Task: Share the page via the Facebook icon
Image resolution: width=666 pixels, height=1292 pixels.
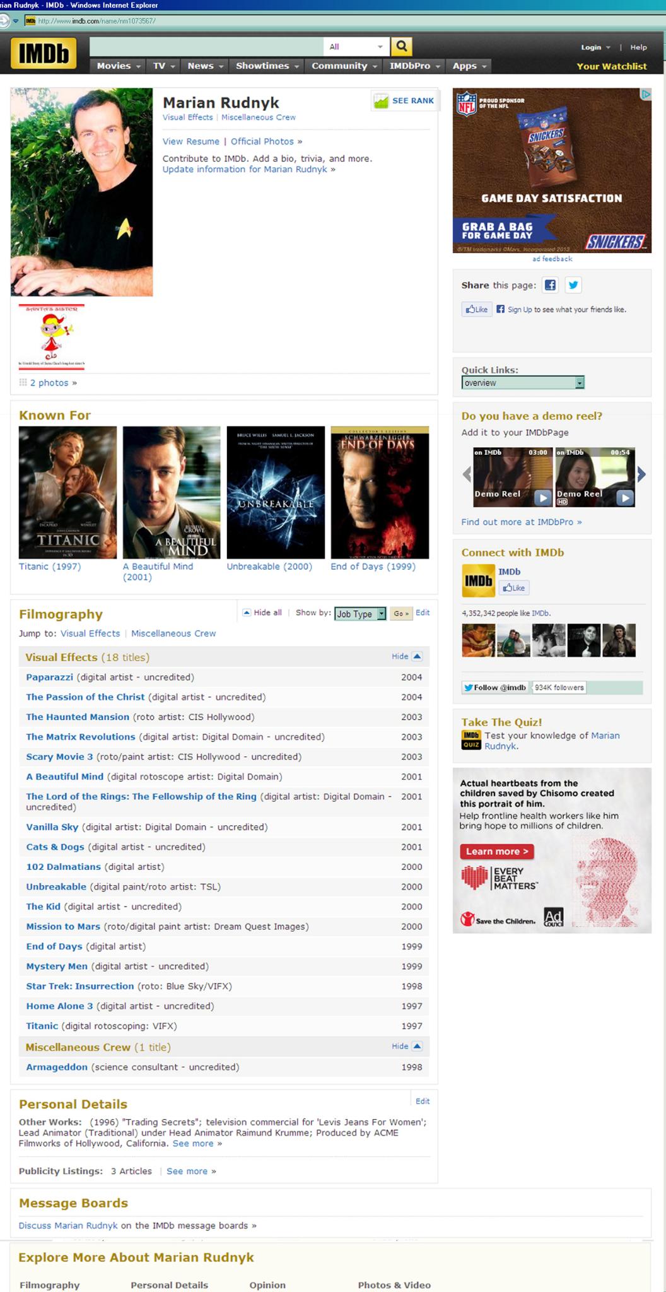Action: [x=551, y=285]
